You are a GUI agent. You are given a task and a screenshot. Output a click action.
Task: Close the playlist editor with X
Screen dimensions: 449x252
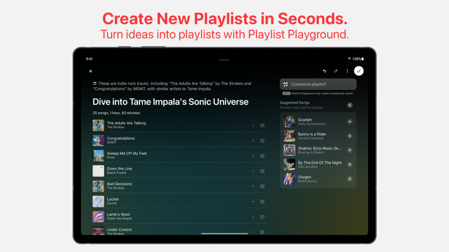[90, 71]
